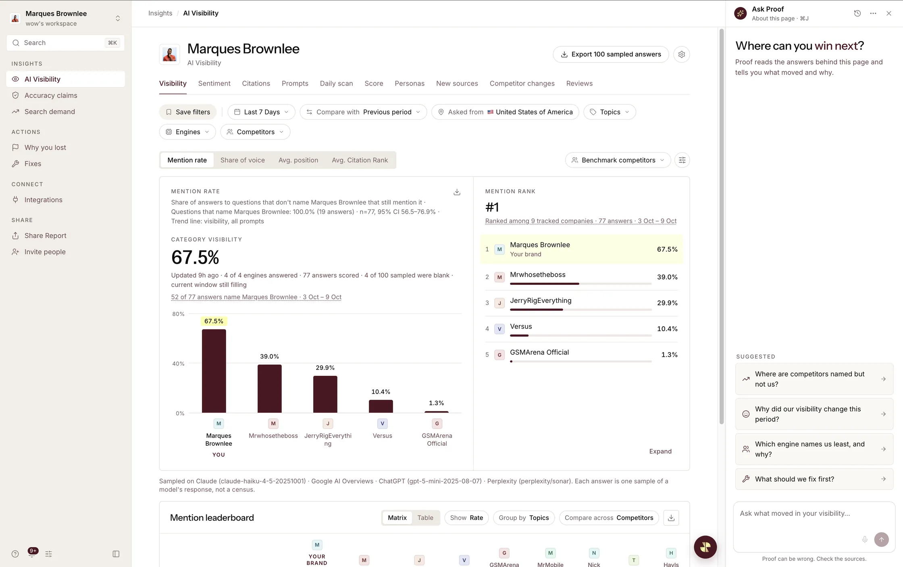903x567 pixels.
Task: Open Engines filter dropdown
Action: coord(187,132)
